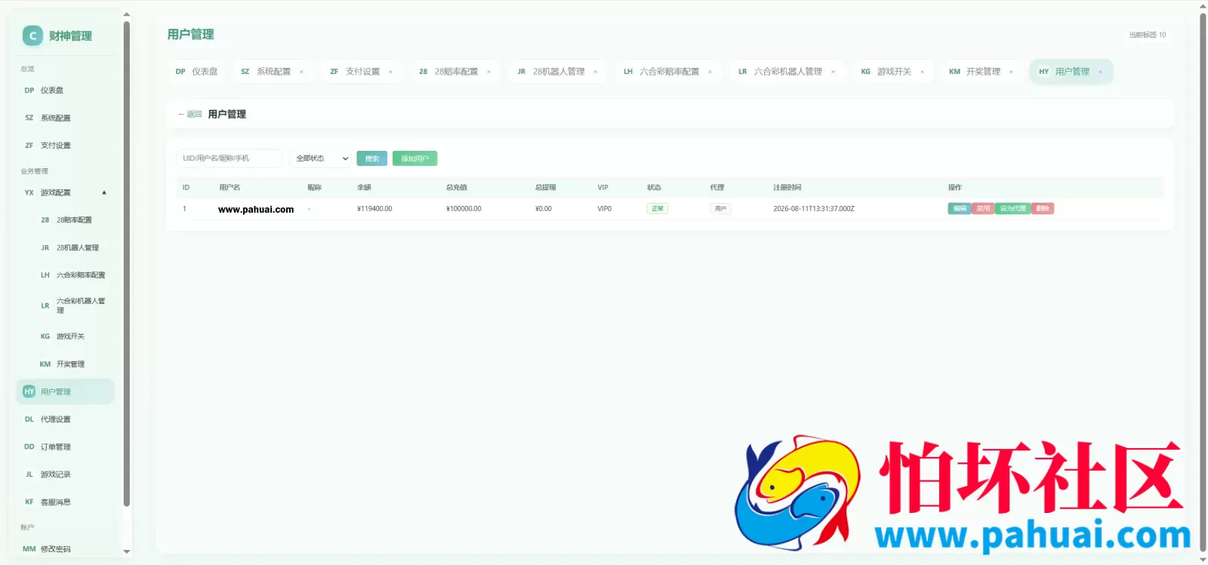Close the 28机器人管理 tab

click(x=596, y=72)
